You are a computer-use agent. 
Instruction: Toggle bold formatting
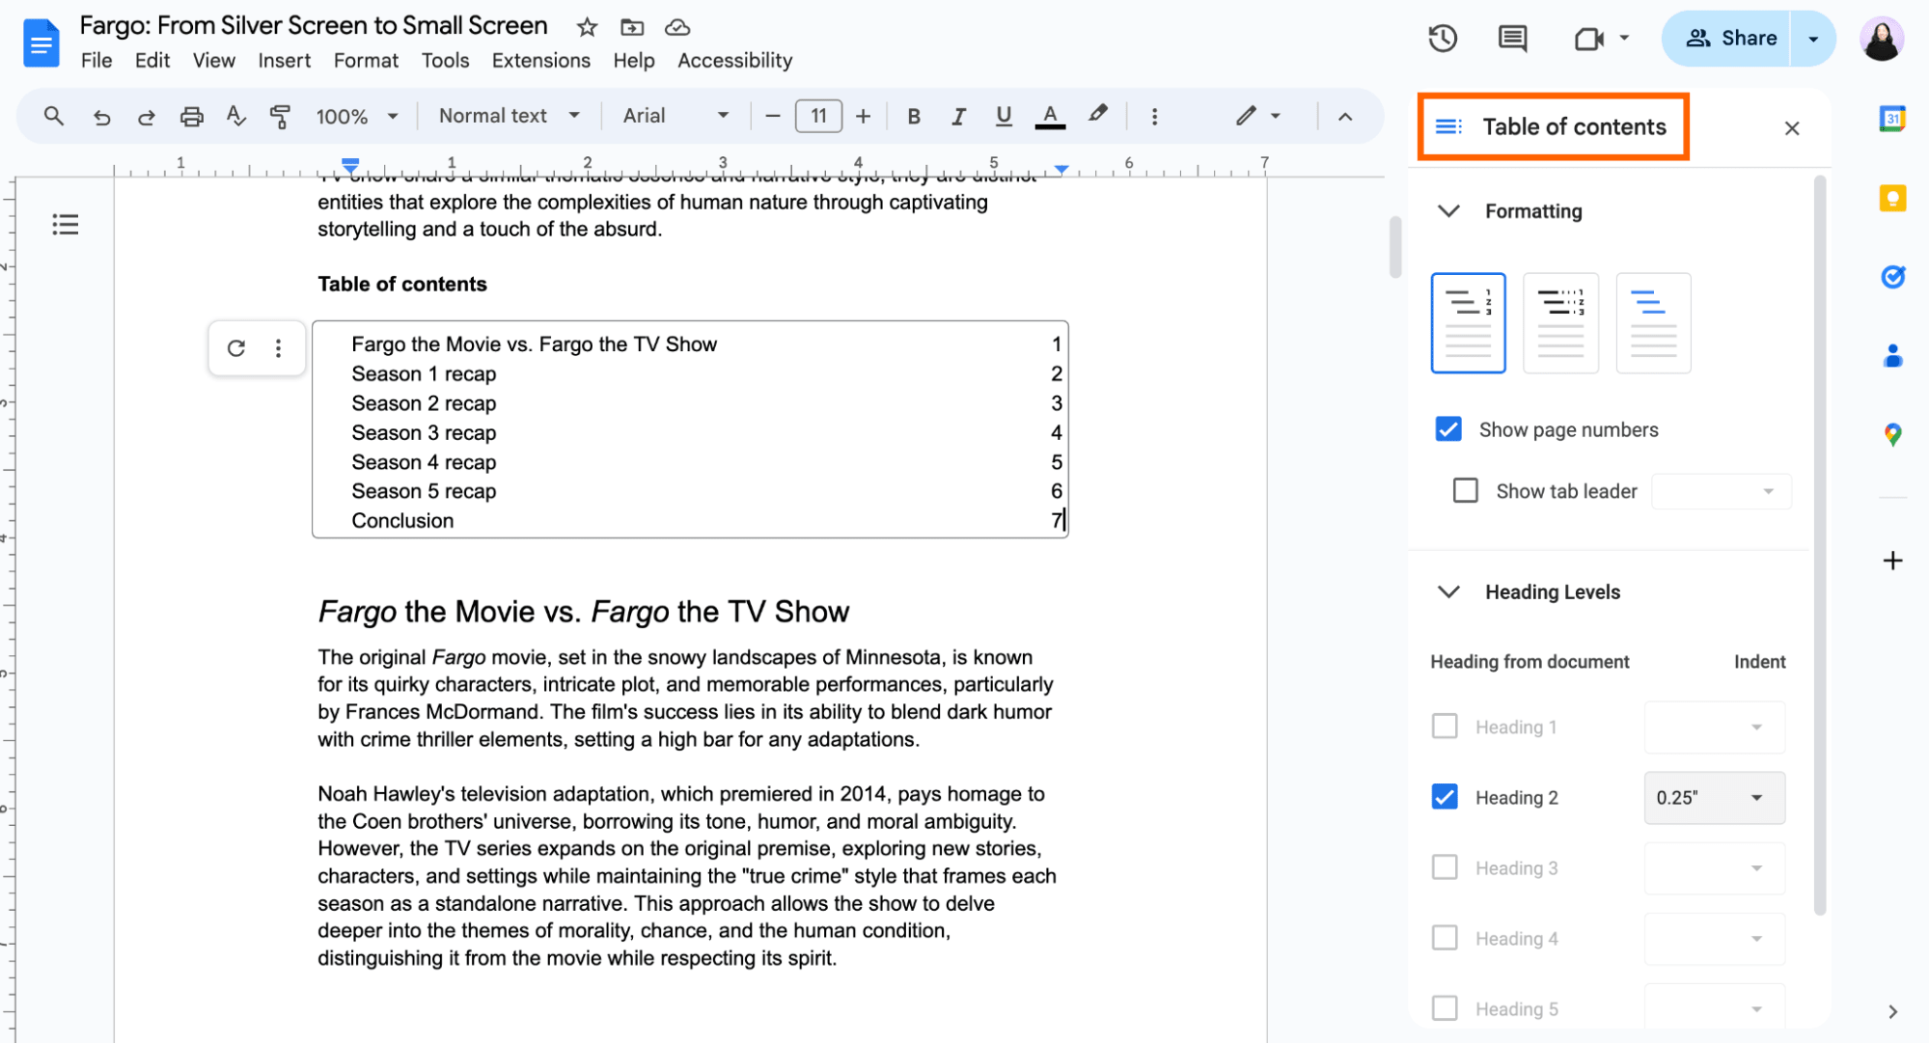914,117
